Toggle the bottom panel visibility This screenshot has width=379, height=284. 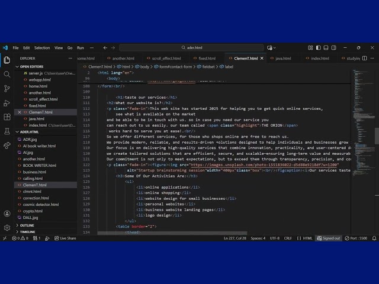(326, 48)
